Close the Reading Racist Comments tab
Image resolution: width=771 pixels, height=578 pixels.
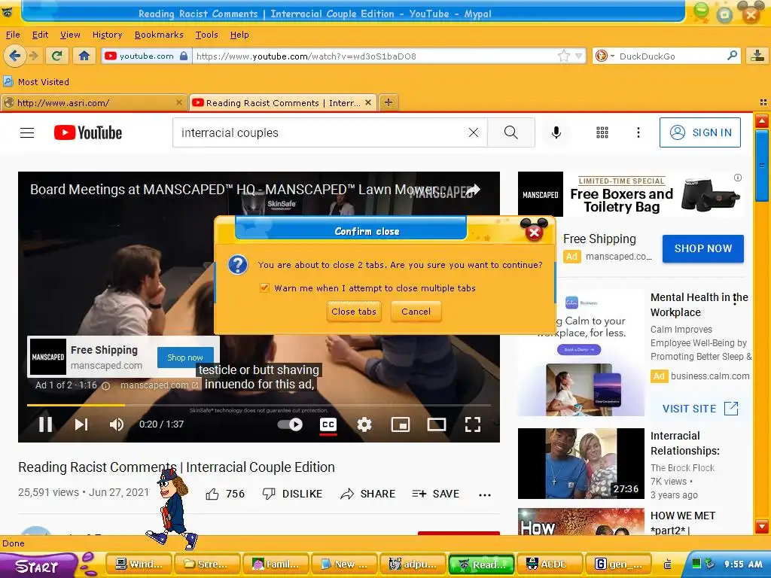[x=367, y=102]
